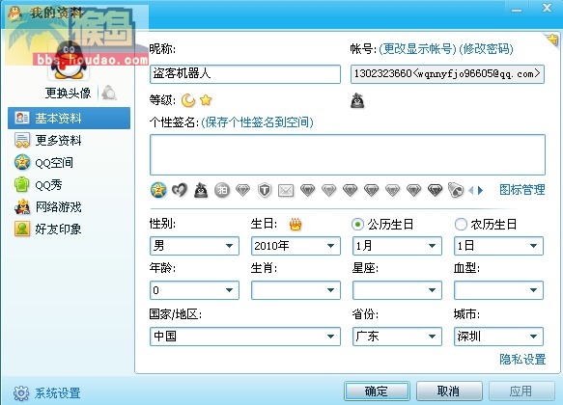
Task: Expand the 血型 dropdown
Action: click(x=498, y=290)
